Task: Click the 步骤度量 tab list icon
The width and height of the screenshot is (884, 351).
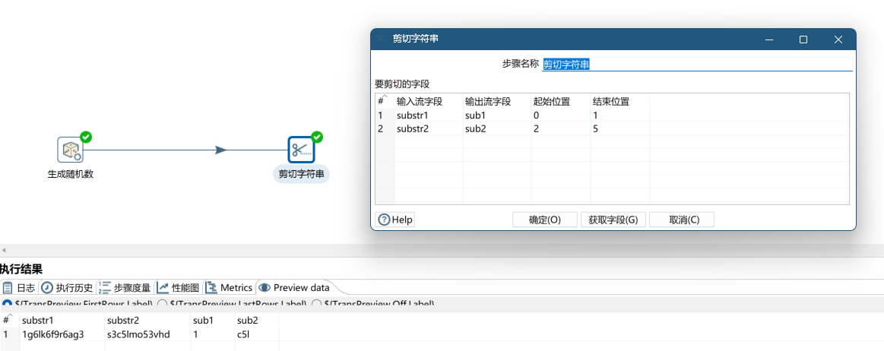Action: tap(104, 288)
